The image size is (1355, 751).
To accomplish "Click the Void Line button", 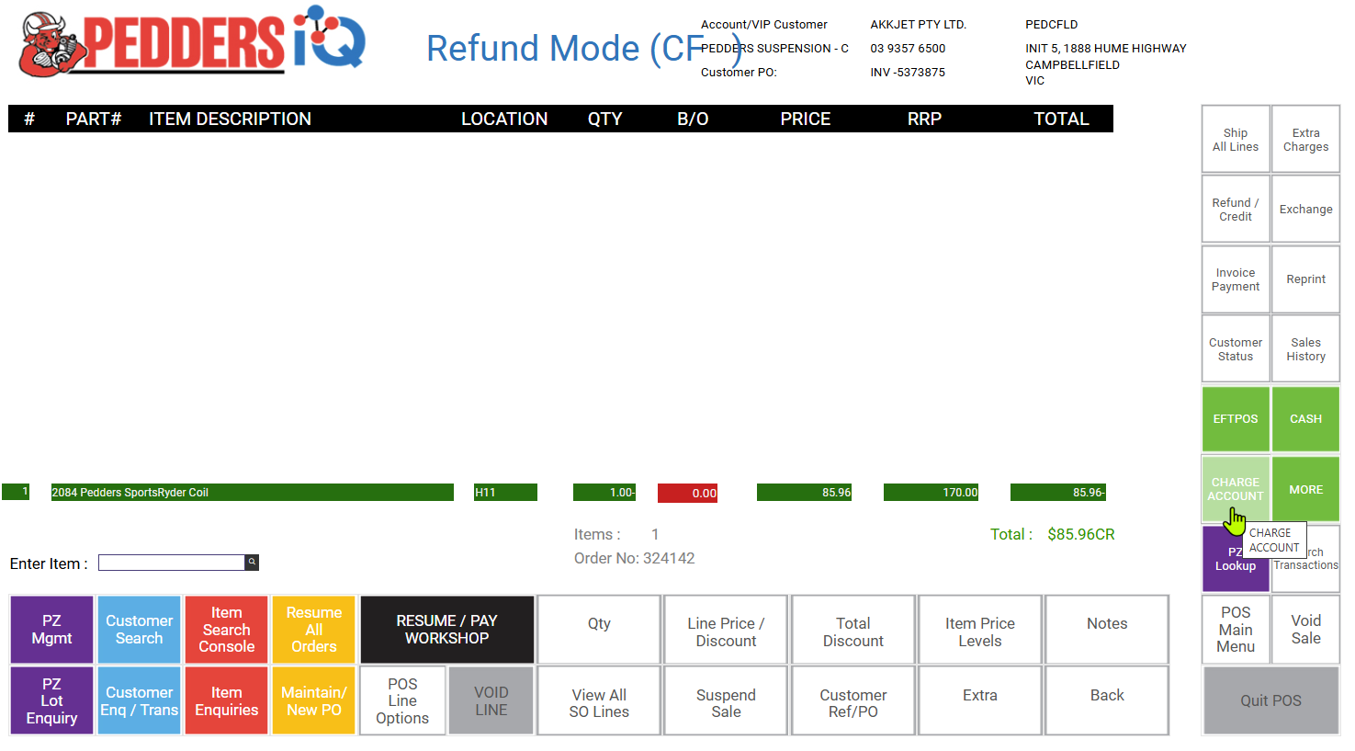I will [x=491, y=700].
